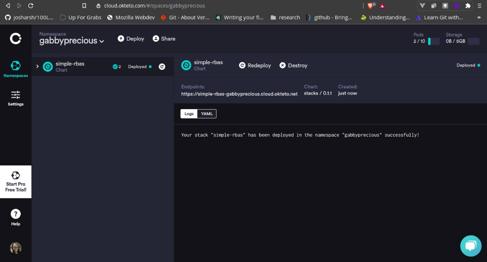This screenshot has width=487, height=262.
Task: Click the simple-rbas chart icon in details header
Action: coord(186,65)
